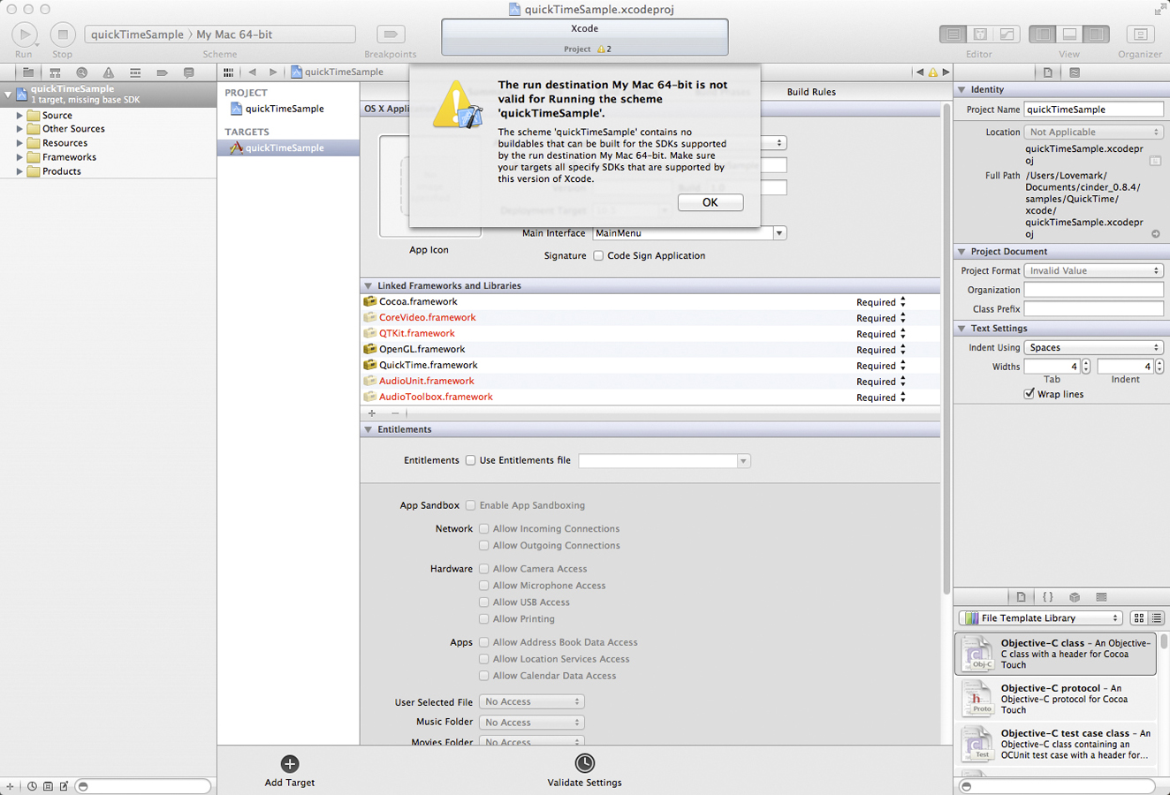The height and width of the screenshot is (795, 1170).
Task: Select the Version editor button
Action: tap(1007, 34)
